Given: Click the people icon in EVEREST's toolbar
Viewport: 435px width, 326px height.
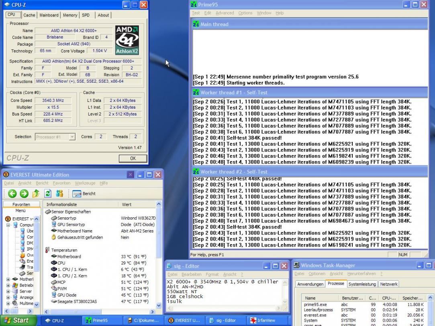Looking at the screenshot, I should 59,194.
